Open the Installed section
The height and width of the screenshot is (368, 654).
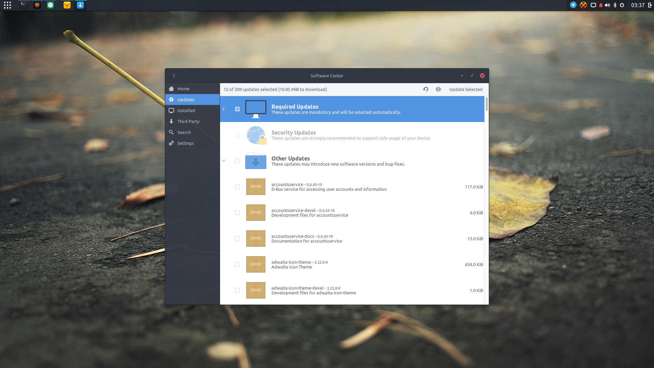[192, 110]
